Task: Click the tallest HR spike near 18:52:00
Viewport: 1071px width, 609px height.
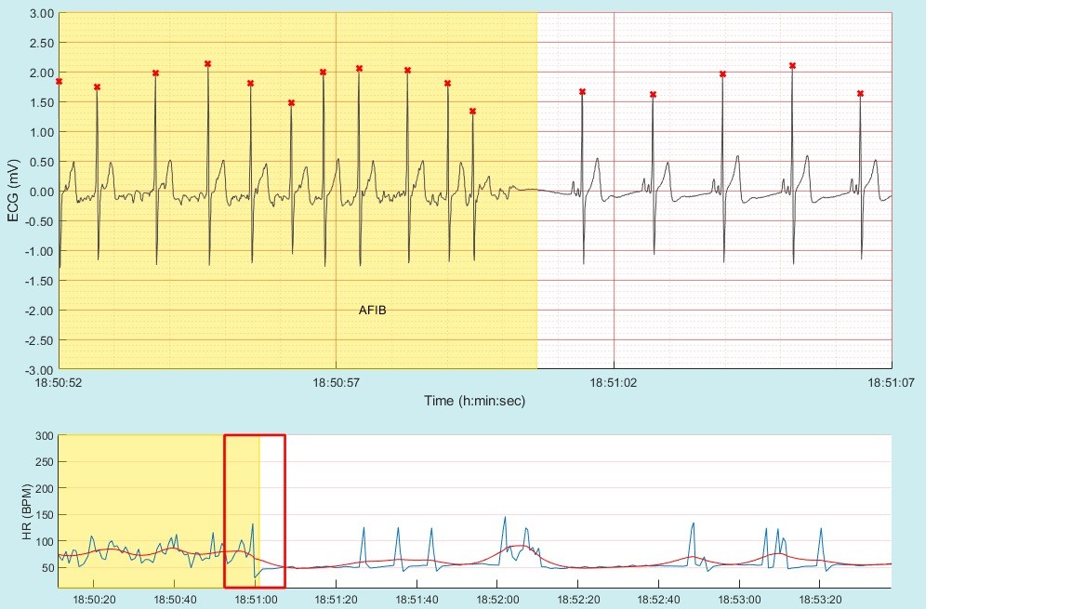Action: pos(505,518)
